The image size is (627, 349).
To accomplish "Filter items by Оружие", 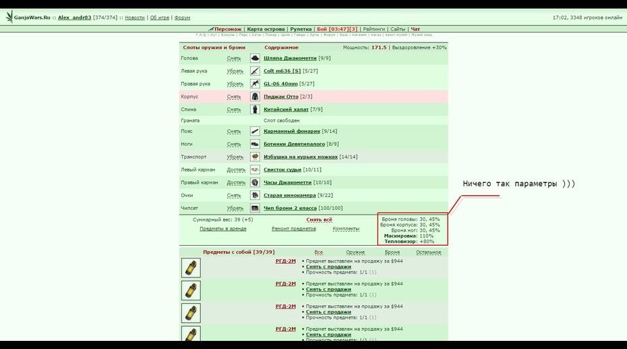I will tap(355, 252).
